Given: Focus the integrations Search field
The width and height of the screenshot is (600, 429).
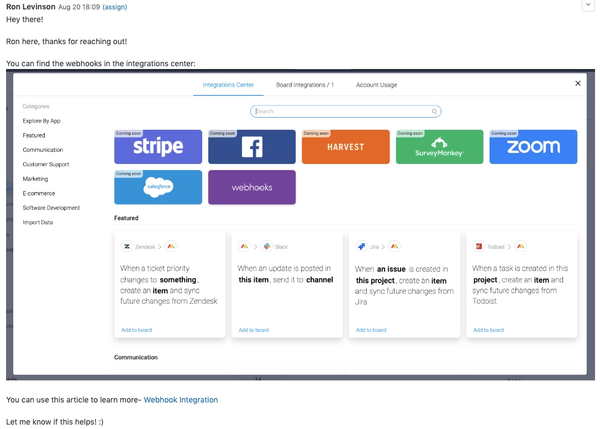Looking at the screenshot, I should point(345,112).
